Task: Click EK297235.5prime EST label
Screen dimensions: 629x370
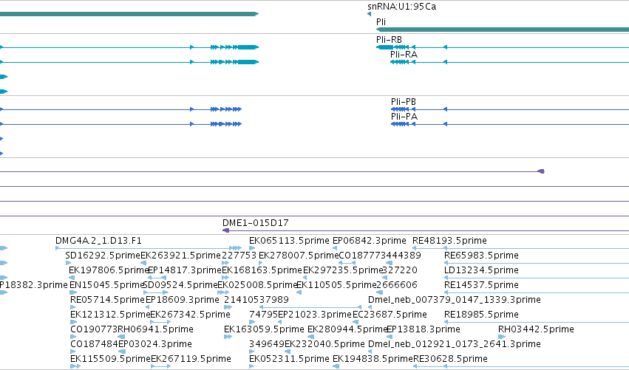Action: click(x=343, y=270)
